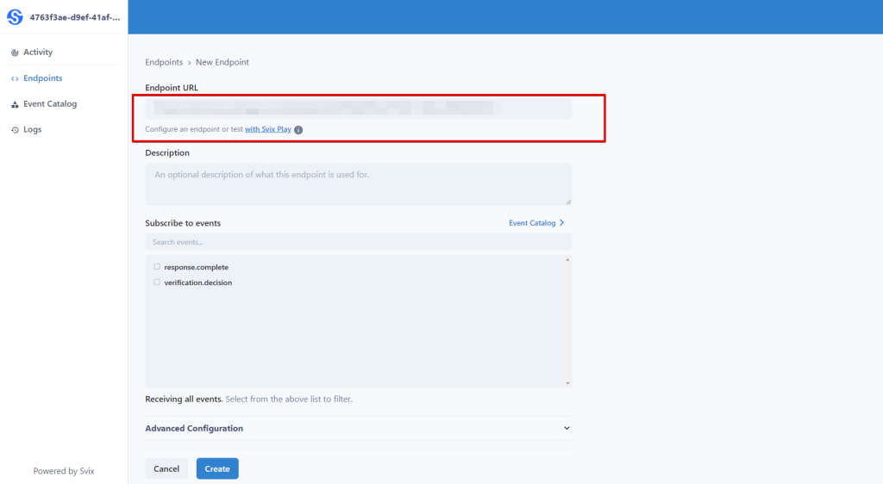This screenshot has height=484, width=883.
Task: Open the 'with Svix Play' link
Action: 267,130
